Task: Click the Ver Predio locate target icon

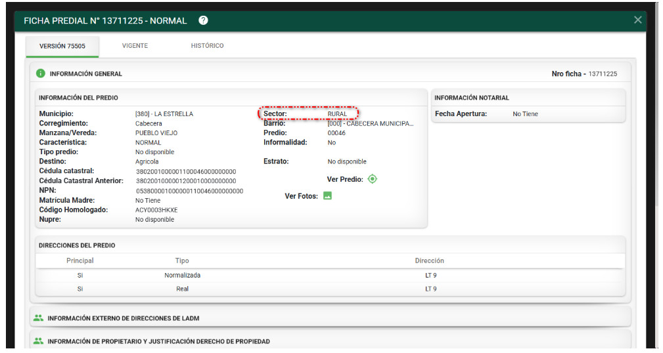Action: (x=373, y=179)
